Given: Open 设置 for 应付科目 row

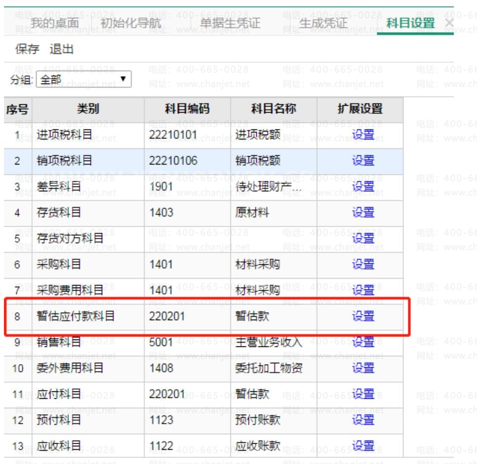Looking at the screenshot, I should click(x=363, y=394).
